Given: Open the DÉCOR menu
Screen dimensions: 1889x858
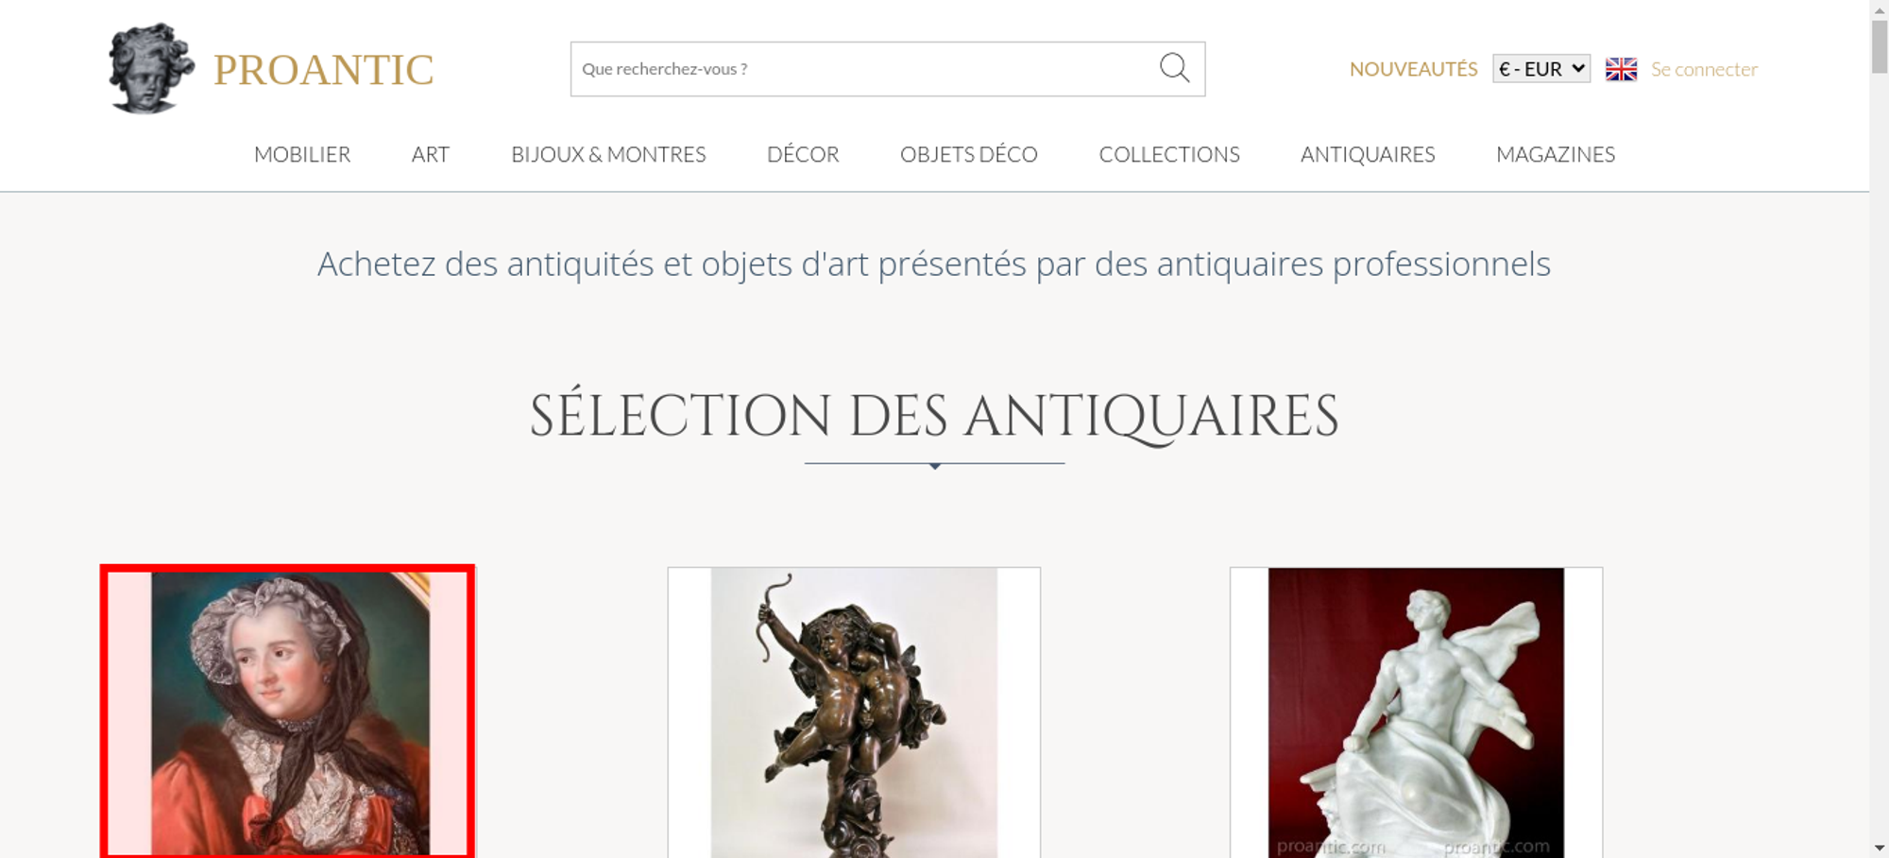Looking at the screenshot, I should pos(803,154).
